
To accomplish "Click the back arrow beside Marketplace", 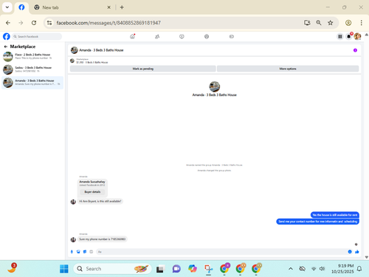I will point(6,47).
